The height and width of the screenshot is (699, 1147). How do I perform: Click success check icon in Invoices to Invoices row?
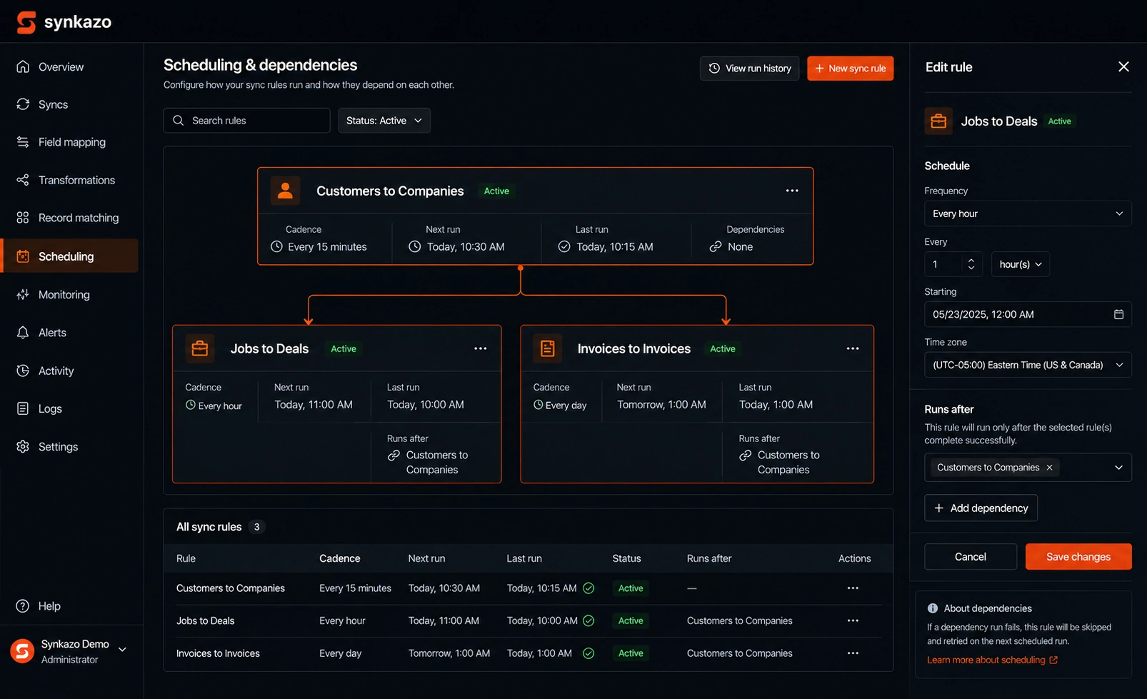(588, 653)
